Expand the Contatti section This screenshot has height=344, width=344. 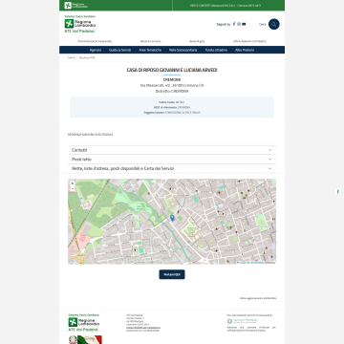(x=172, y=150)
